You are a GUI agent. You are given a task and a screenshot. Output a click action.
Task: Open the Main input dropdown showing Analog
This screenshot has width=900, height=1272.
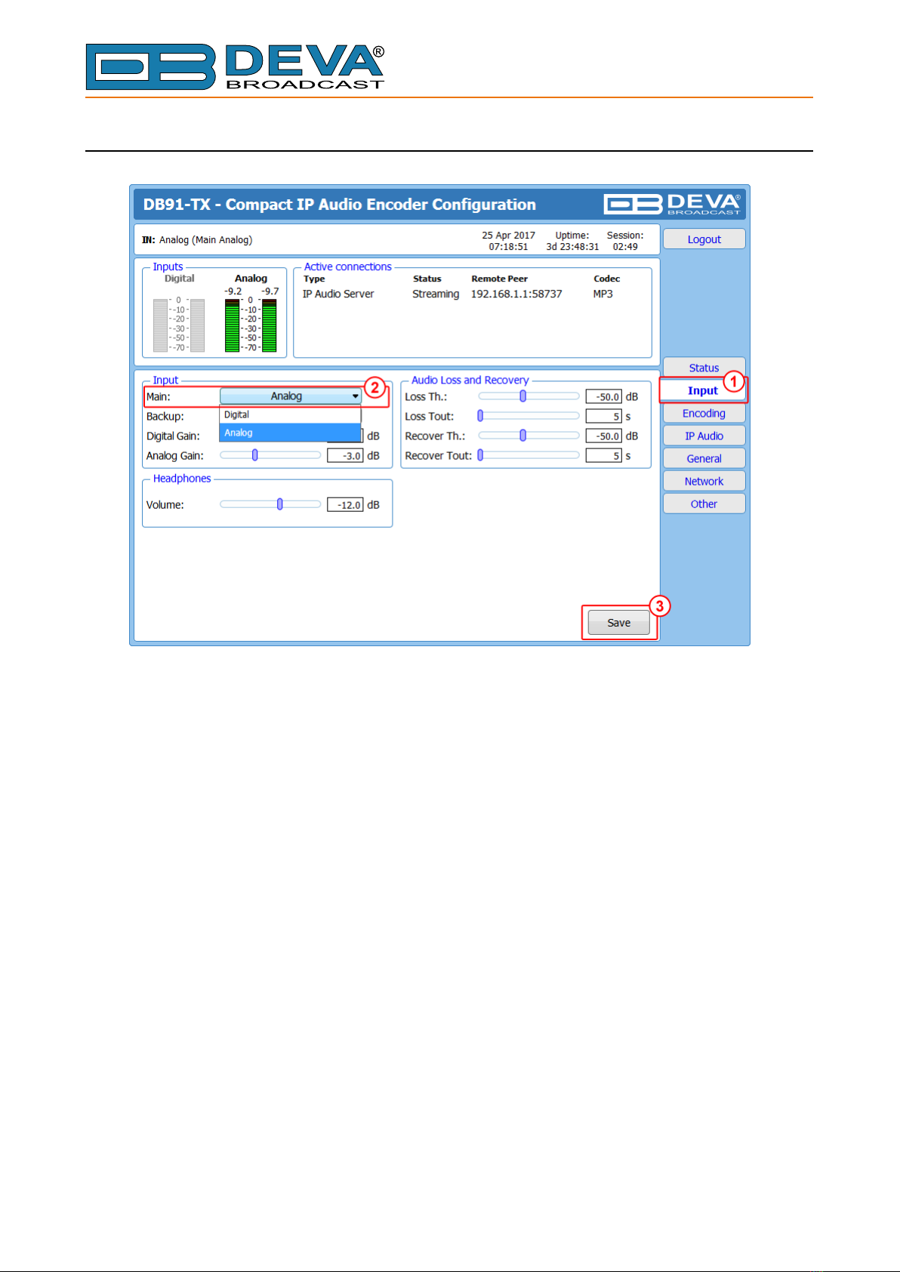(291, 396)
